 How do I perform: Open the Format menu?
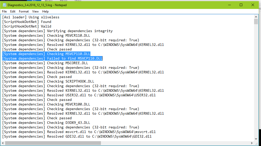24,11
